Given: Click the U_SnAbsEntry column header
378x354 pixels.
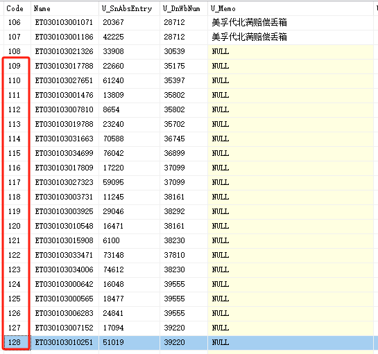Looking at the screenshot, I should [129, 9].
